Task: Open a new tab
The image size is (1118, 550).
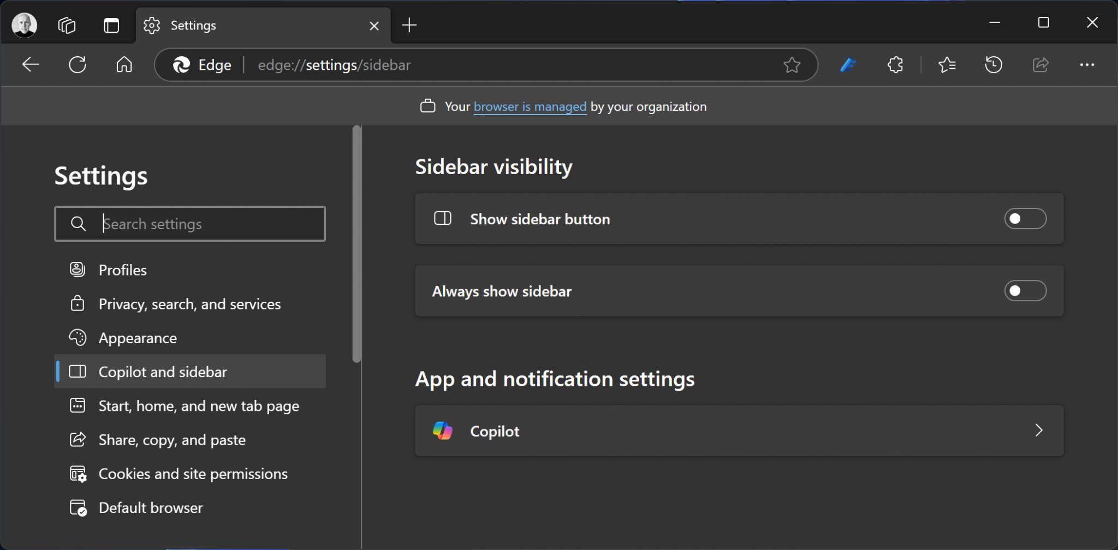Action: tap(408, 25)
